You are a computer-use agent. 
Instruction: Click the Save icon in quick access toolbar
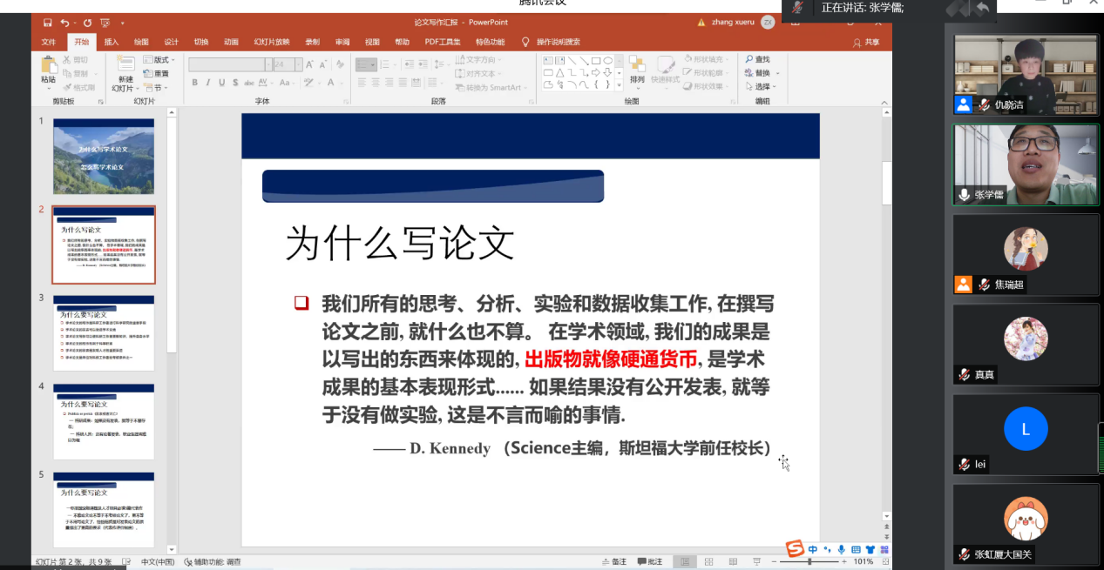47,23
